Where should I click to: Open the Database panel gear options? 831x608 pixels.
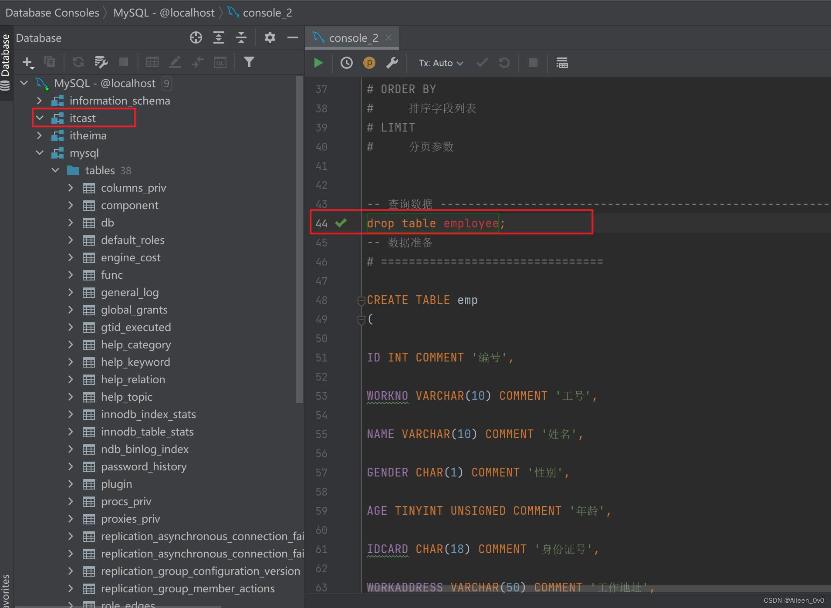(x=270, y=38)
